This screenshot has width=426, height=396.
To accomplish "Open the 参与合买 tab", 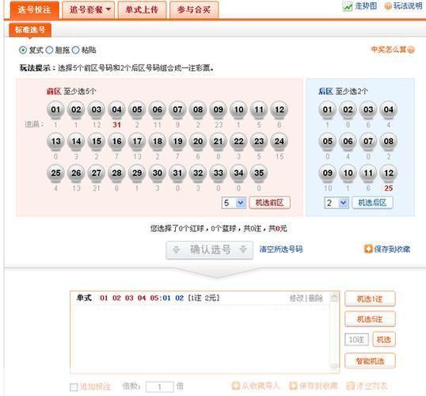I will [x=194, y=10].
